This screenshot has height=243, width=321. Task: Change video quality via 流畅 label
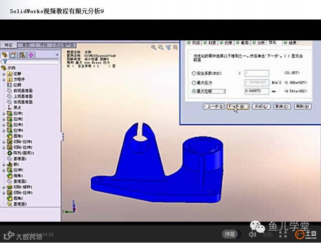(x=267, y=235)
